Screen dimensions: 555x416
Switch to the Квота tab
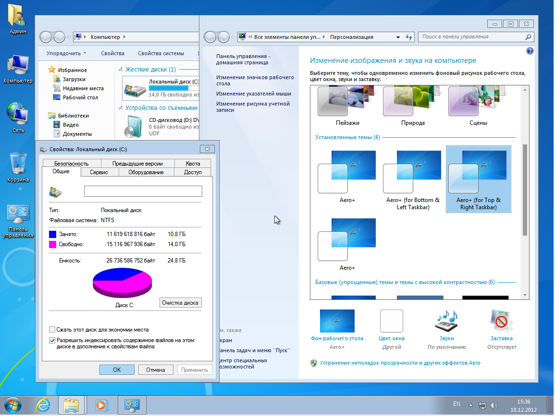pyautogui.click(x=193, y=163)
